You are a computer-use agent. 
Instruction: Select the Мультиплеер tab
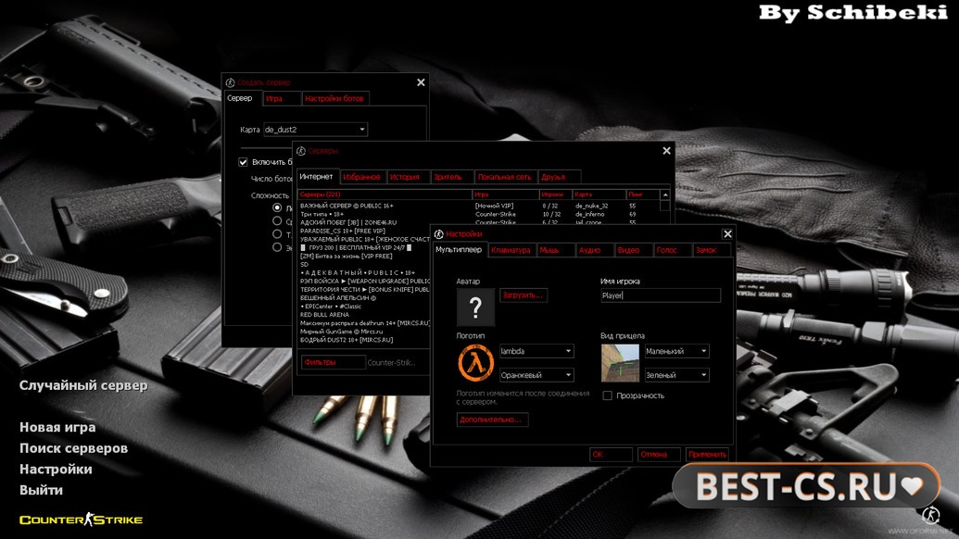[460, 249]
